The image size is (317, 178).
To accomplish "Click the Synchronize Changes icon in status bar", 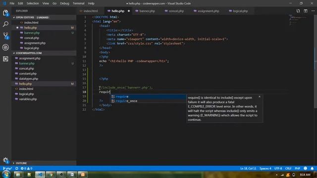I will click(16, 168).
